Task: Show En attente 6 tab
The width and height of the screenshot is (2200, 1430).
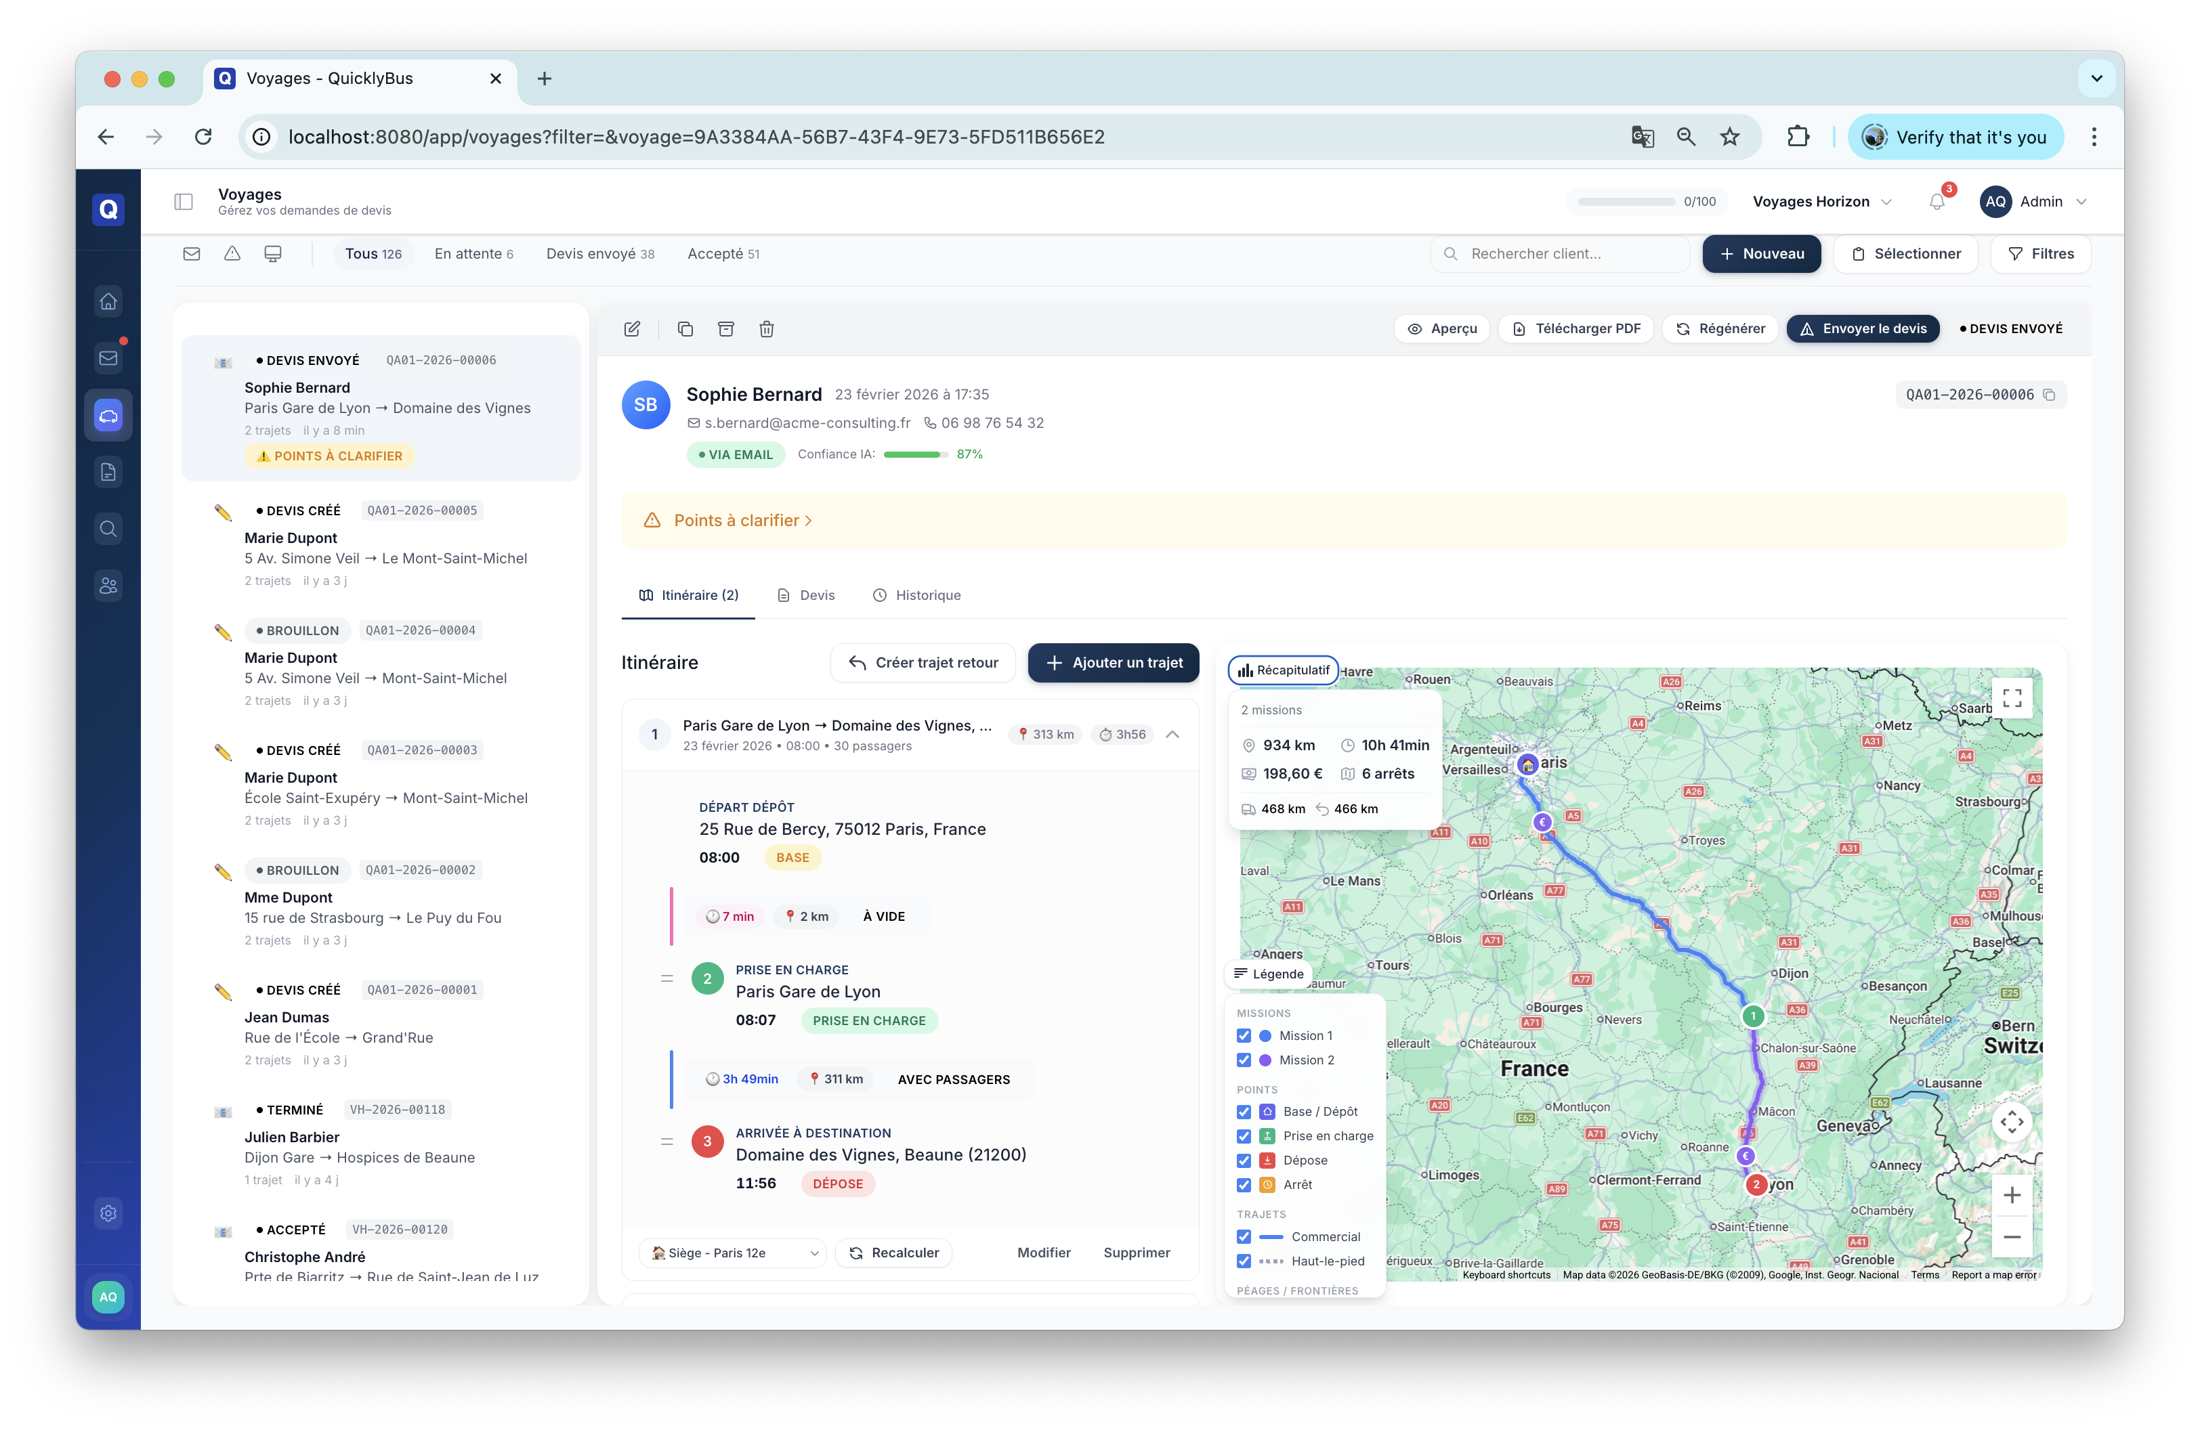Action: click(474, 254)
